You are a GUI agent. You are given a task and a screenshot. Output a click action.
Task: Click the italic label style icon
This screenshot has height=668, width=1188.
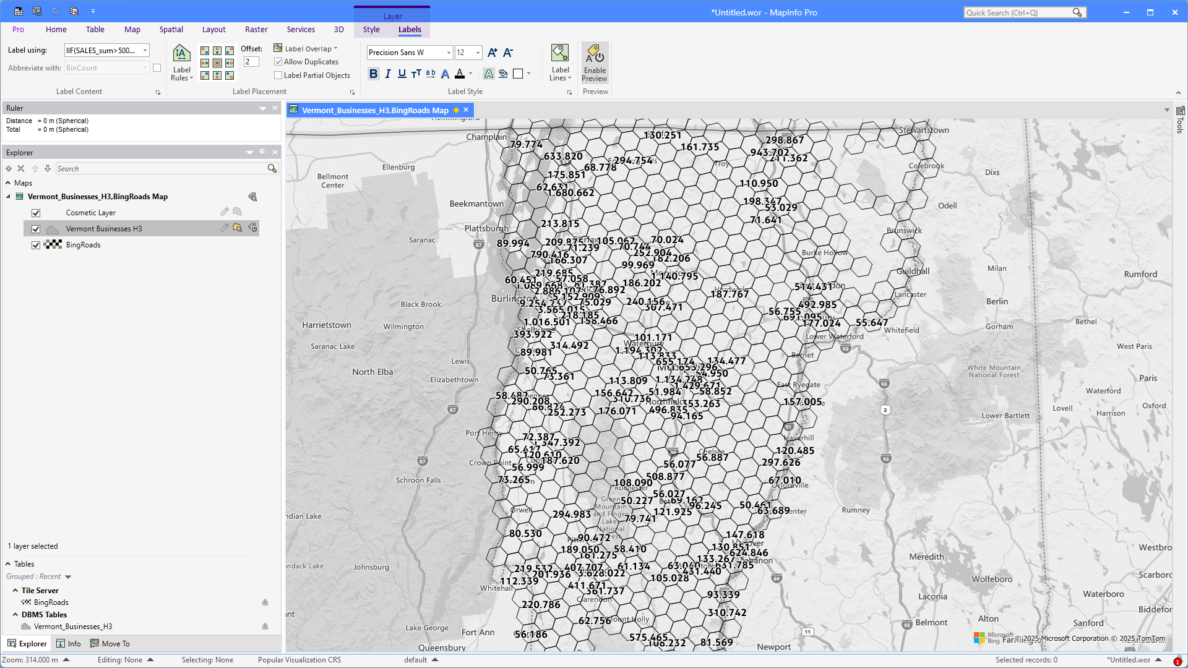click(388, 74)
